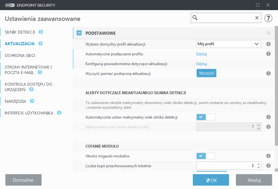Click Alerty dotyczące nieaktualnego silnika detekcji heading
Screen dimensions: 278x189
136,93
